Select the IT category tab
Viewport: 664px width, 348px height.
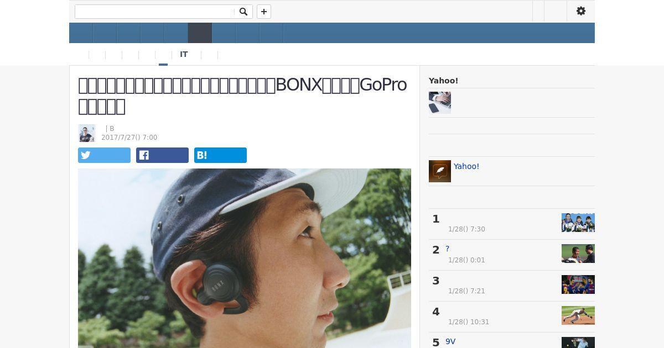pyautogui.click(x=184, y=55)
